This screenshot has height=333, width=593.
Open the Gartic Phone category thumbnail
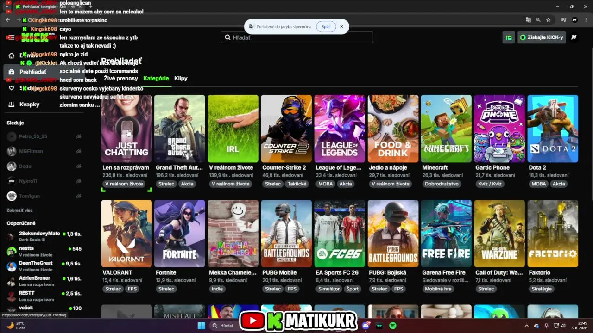[499, 129]
